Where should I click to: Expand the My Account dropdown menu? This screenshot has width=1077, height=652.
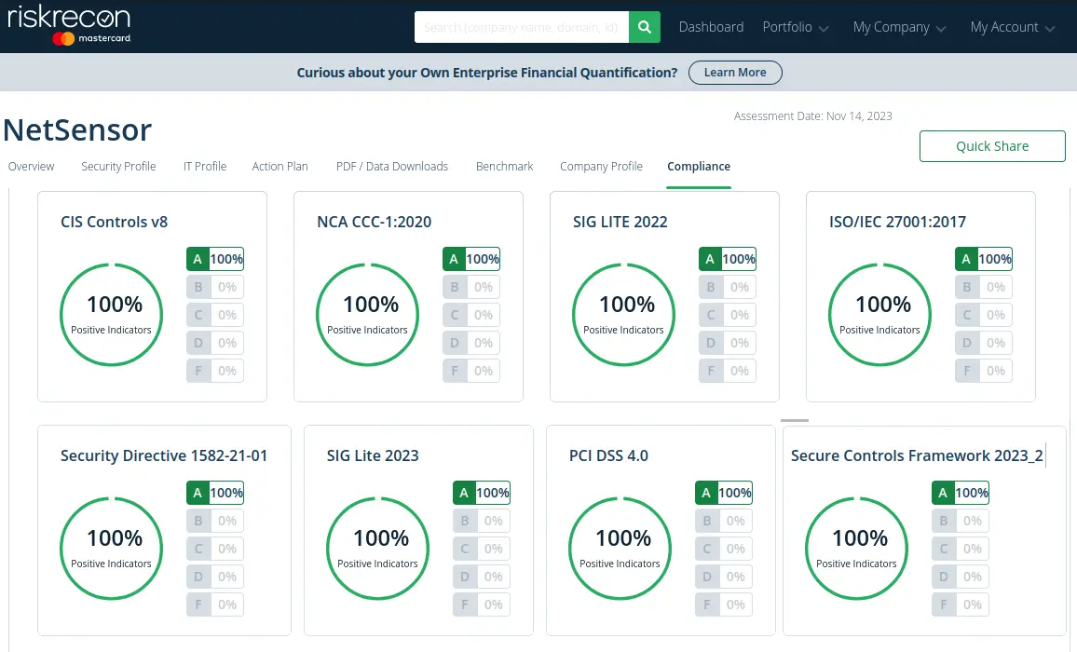pyautogui.click(x=1013, y=27)
